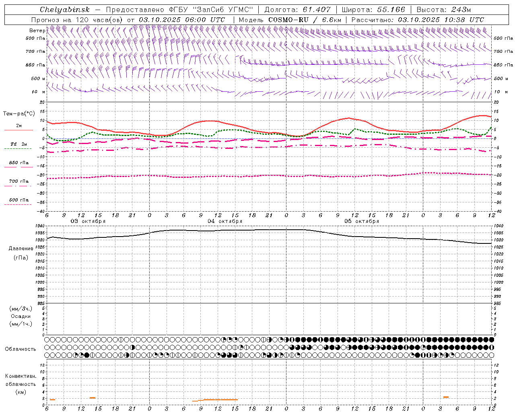Click the '05 октября' date label
This screenshot has width=515, height=412.
[x=362, y=221]
